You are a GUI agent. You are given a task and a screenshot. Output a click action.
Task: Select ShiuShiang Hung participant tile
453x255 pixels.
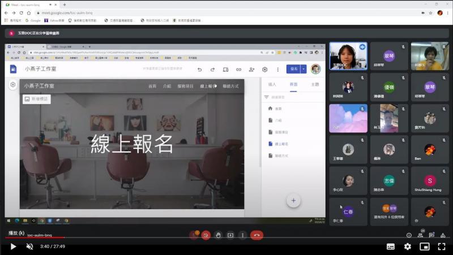pyautogui.click(x=430, y=180)
